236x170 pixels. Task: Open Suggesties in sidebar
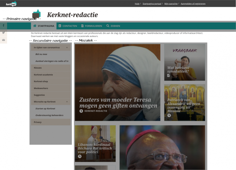pyautogui.click(x=51, y=95)
